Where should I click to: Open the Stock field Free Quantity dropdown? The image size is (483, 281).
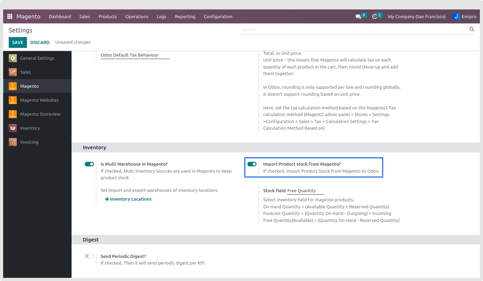coord(305,191)
